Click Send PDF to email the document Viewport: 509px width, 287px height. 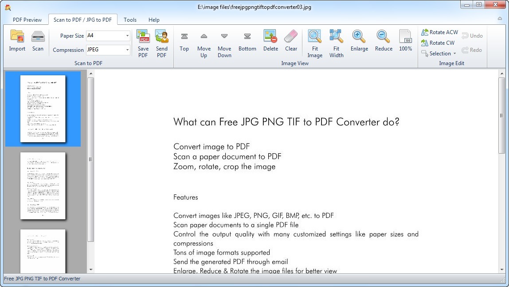pos(161,42)
